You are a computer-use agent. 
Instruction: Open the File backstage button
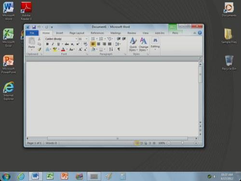32,33
